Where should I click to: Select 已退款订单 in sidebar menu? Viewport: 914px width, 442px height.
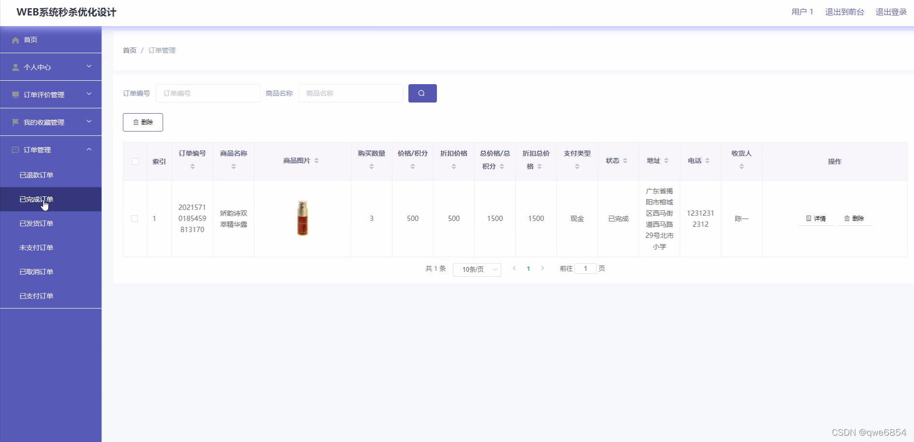(36, 175)
